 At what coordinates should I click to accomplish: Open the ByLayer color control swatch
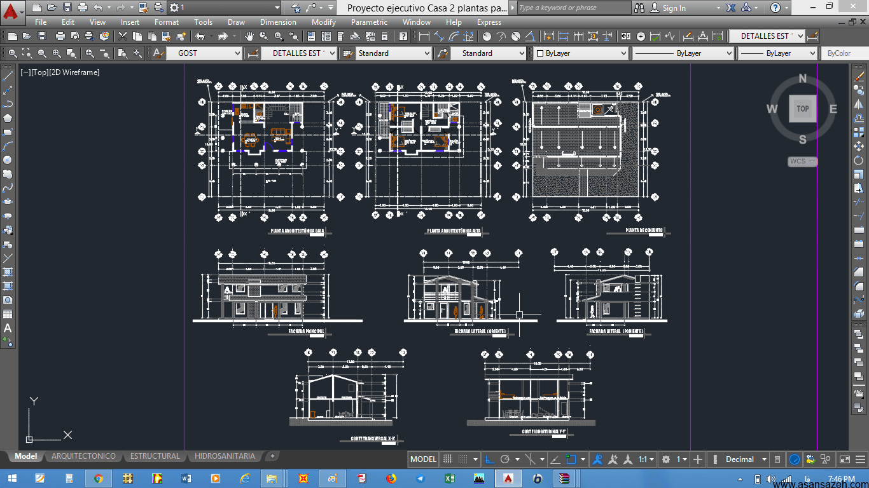tap(580, 53)
